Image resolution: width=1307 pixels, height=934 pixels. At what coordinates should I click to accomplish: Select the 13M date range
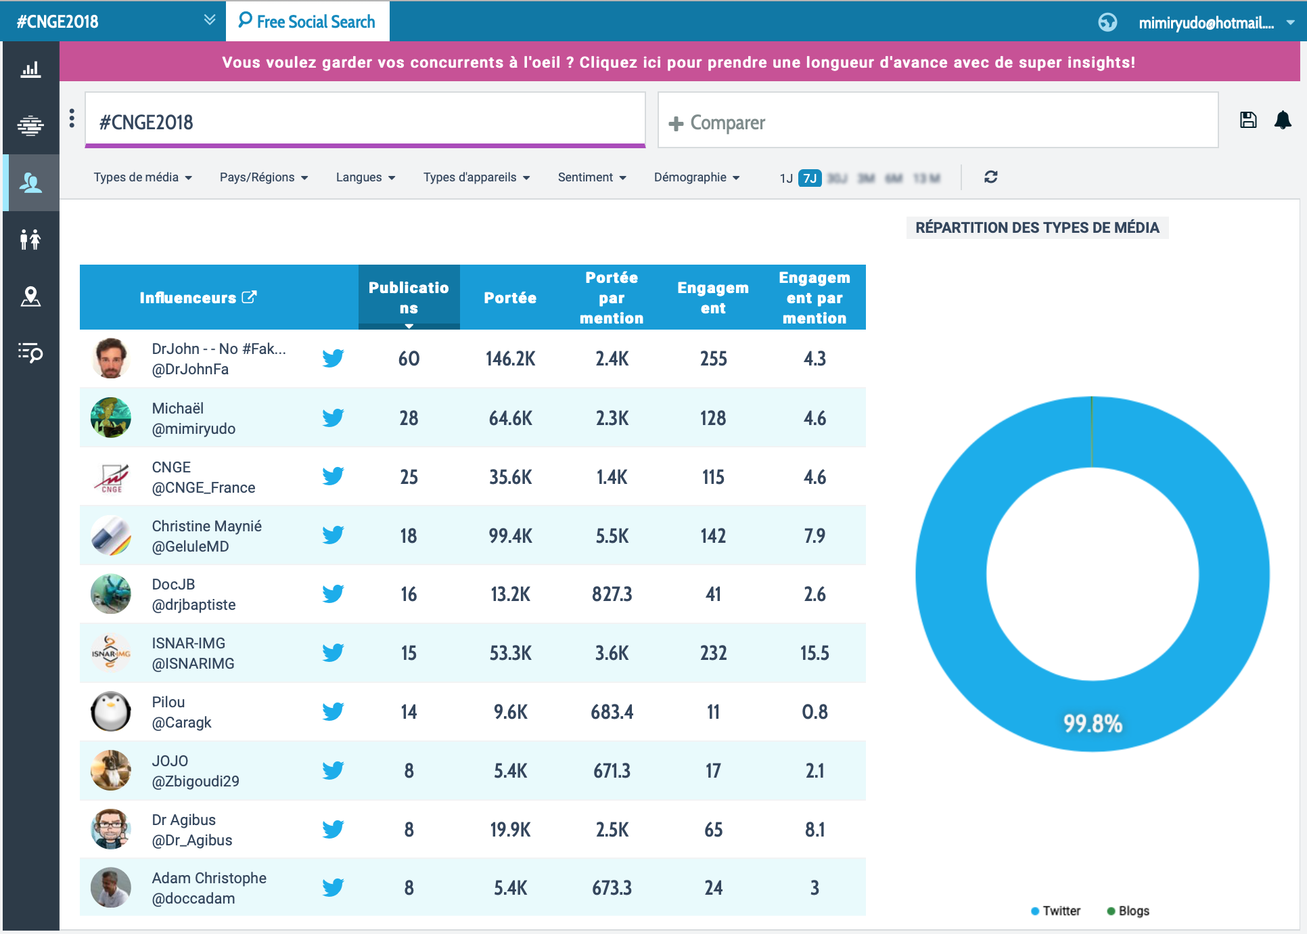tap(926, 178)
